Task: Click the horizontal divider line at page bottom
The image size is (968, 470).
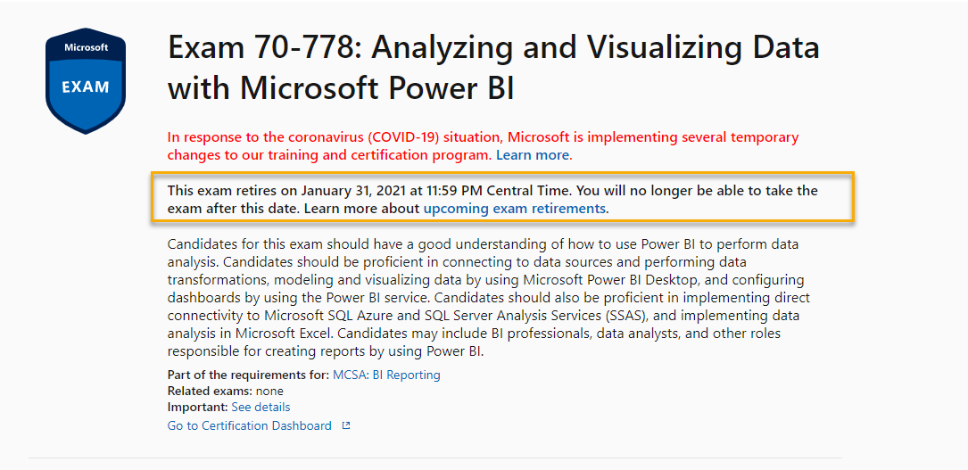Action: tap(435, 458)
